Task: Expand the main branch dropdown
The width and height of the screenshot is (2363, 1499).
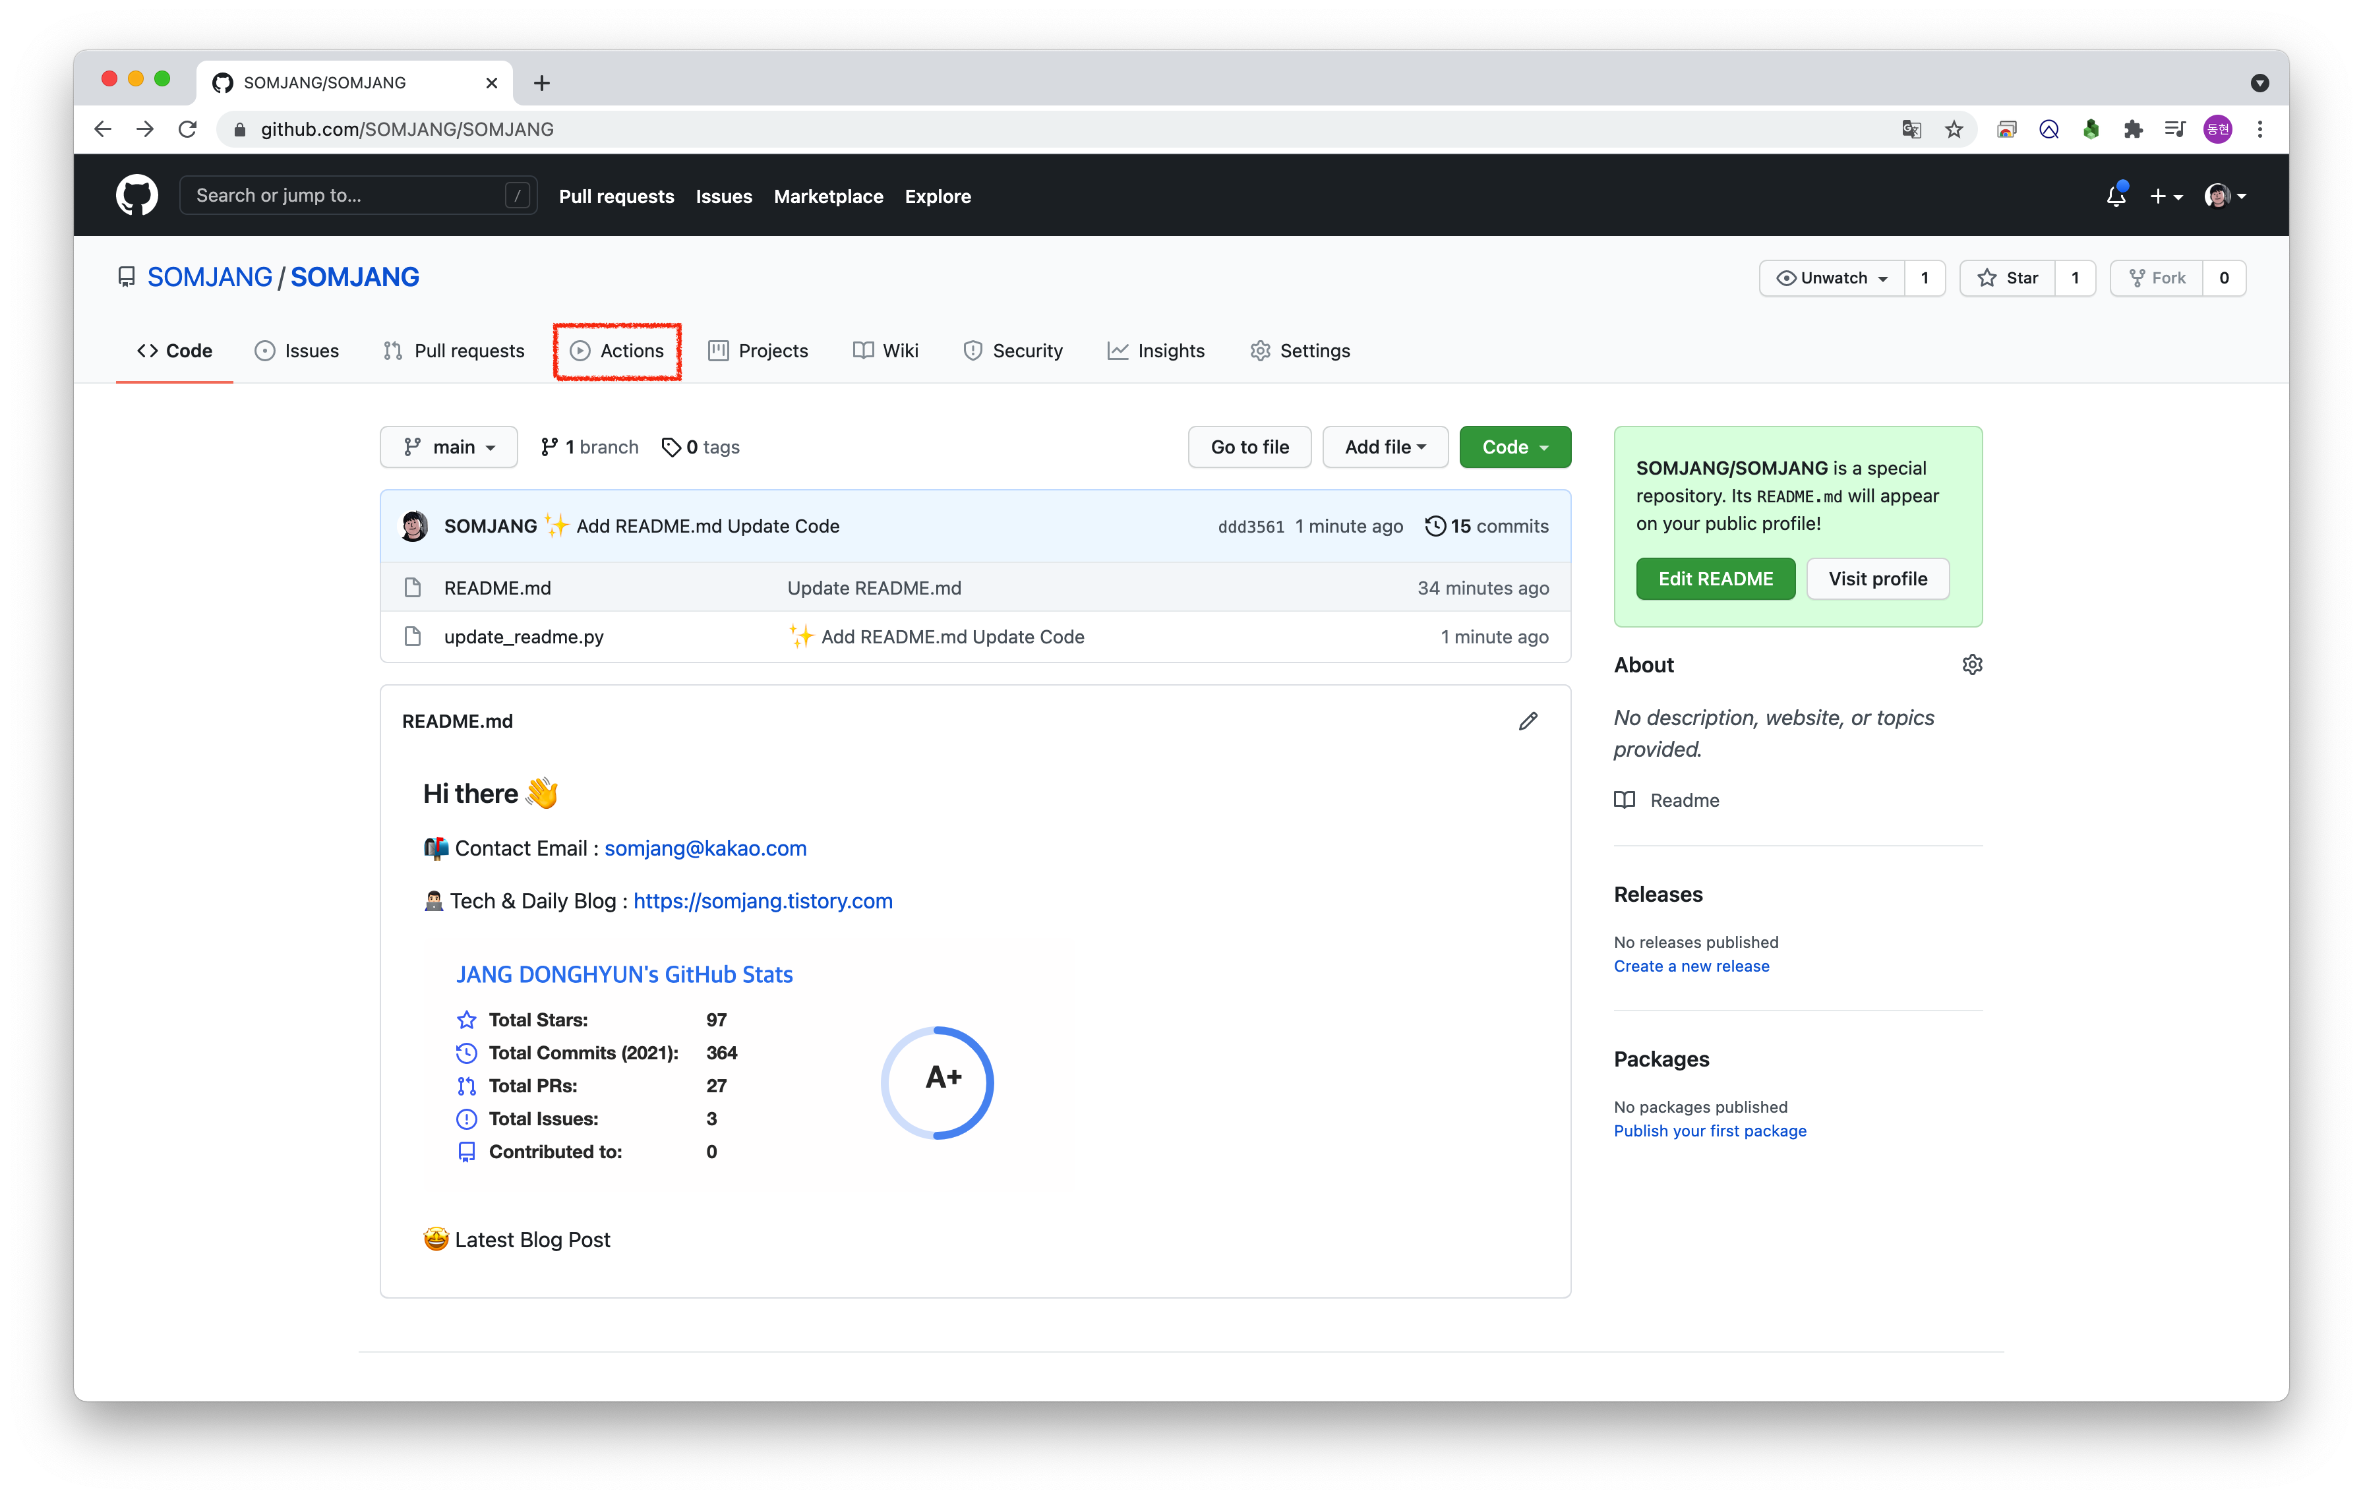Action: pyautogui.click(x=448, y=448)
